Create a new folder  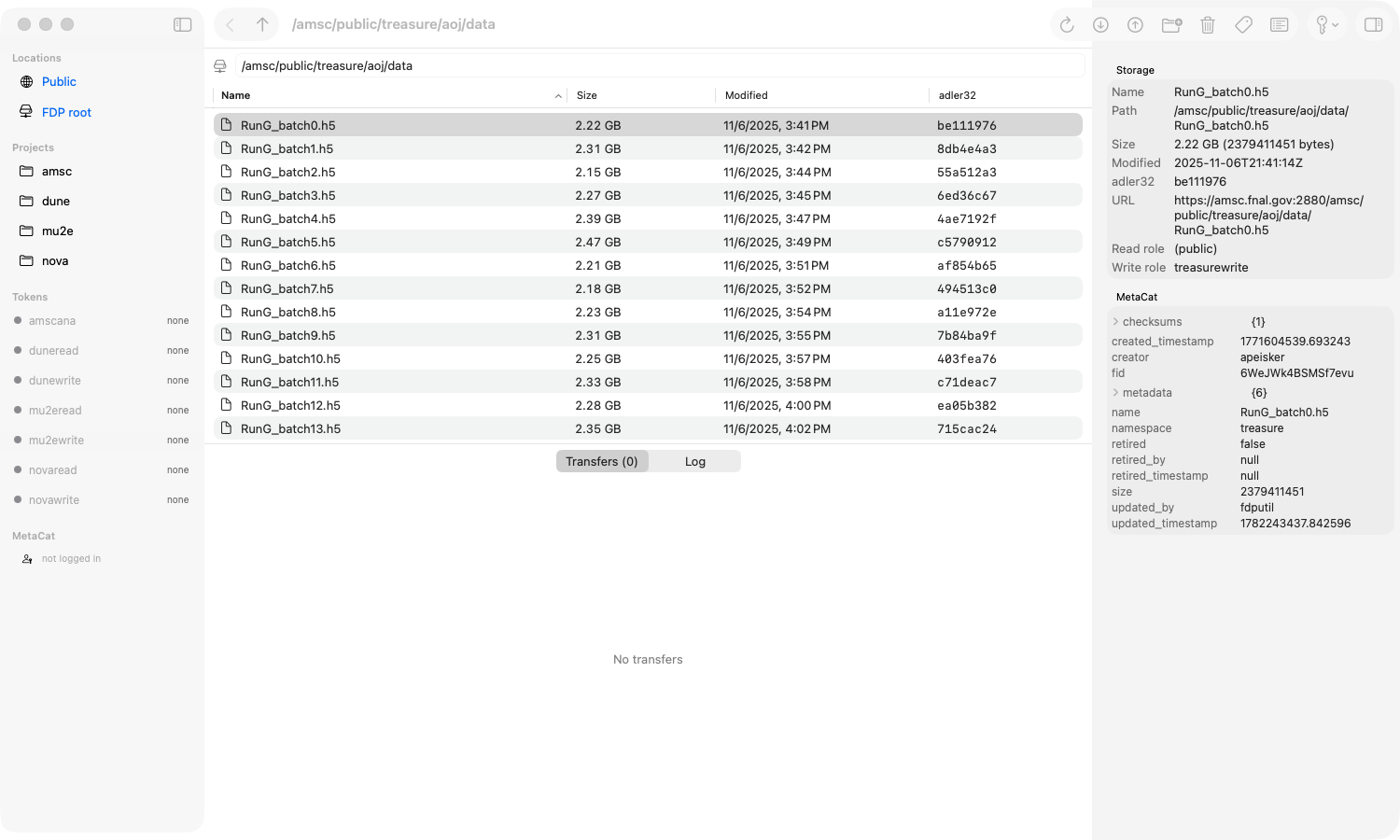coord(1171,25)
